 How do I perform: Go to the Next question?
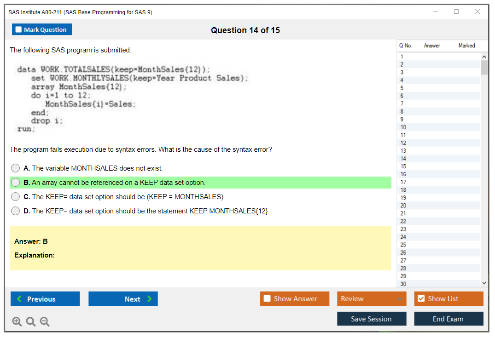coord(123,299)
